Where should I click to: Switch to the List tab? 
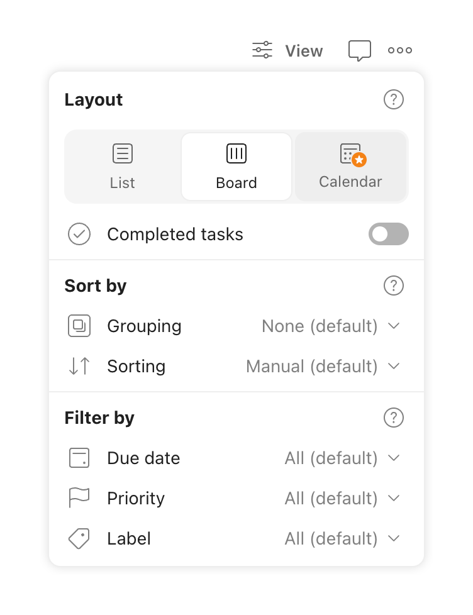(x=122, y=166)
